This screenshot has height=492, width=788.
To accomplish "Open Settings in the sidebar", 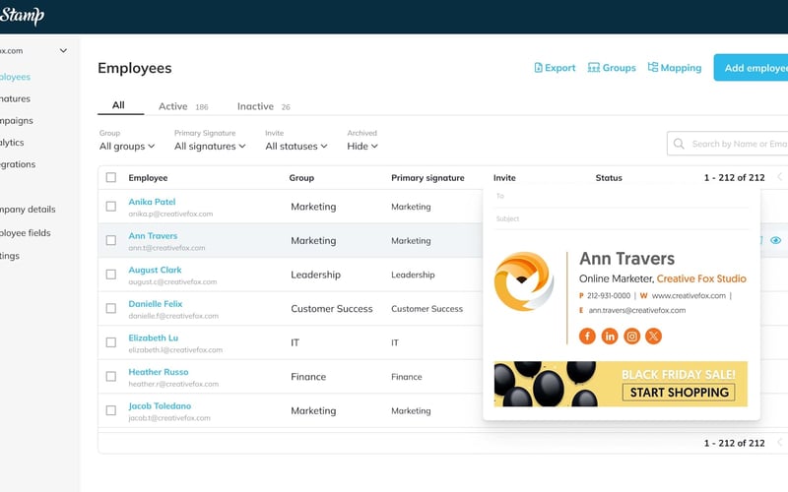I will point(10,256).
